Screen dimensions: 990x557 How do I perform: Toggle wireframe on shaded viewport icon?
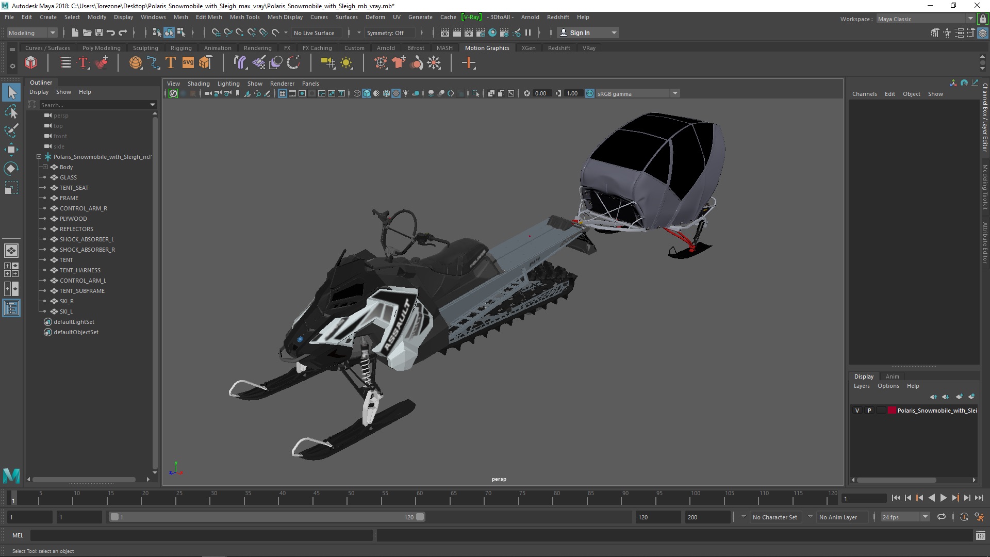(386, 93)
